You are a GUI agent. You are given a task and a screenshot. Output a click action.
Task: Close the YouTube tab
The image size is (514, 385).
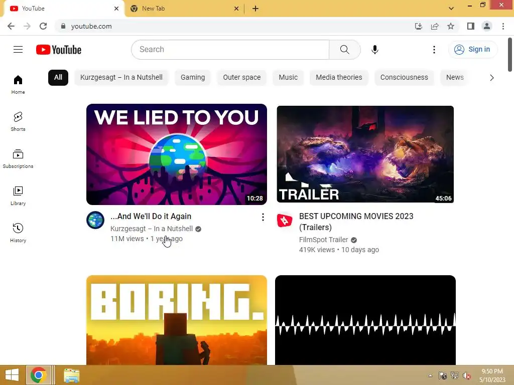click(116, 9)
